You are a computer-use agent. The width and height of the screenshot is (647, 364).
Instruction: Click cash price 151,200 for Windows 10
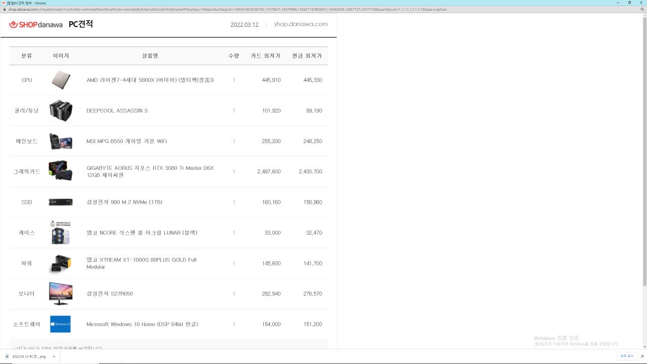point(313,324)
